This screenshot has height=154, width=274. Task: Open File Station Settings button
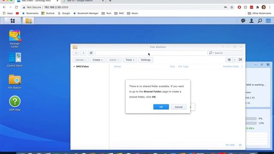146,60
